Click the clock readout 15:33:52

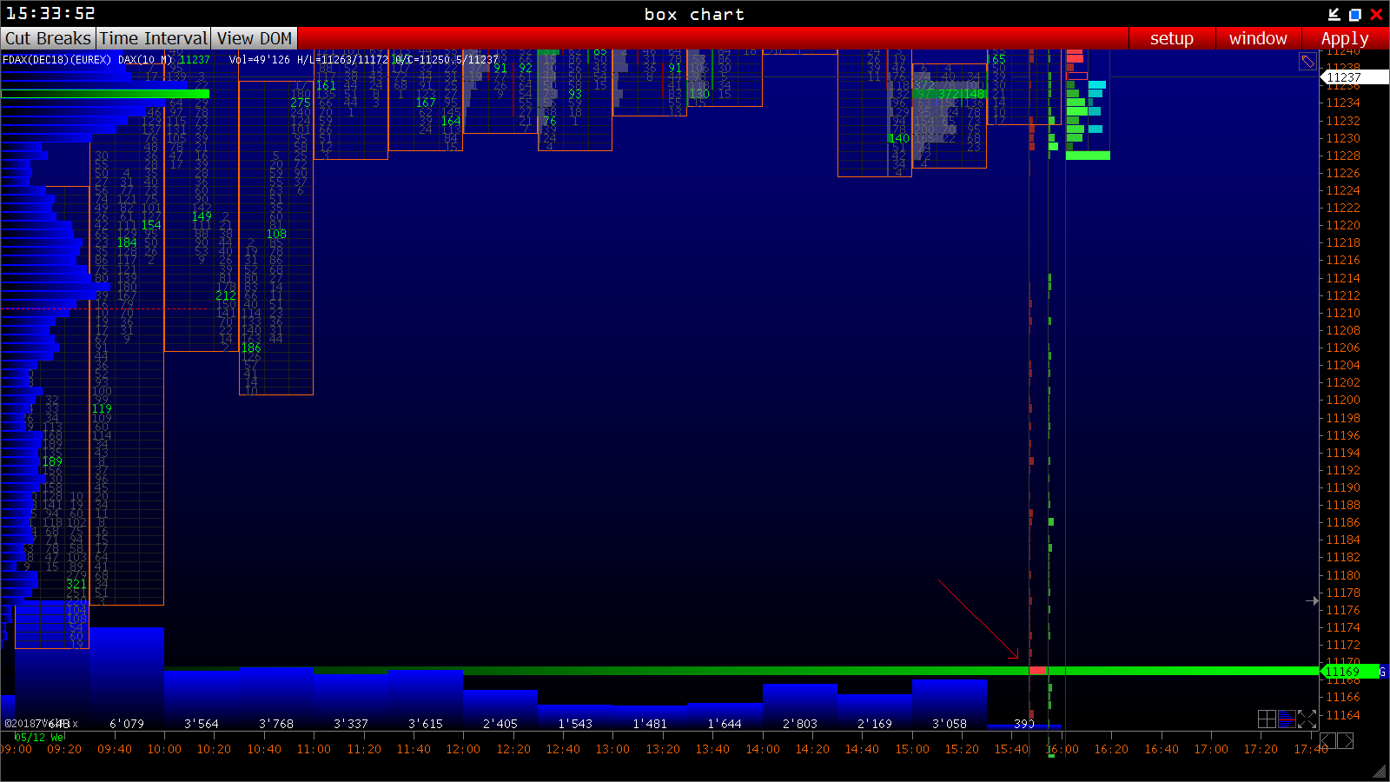coord(50,14)
